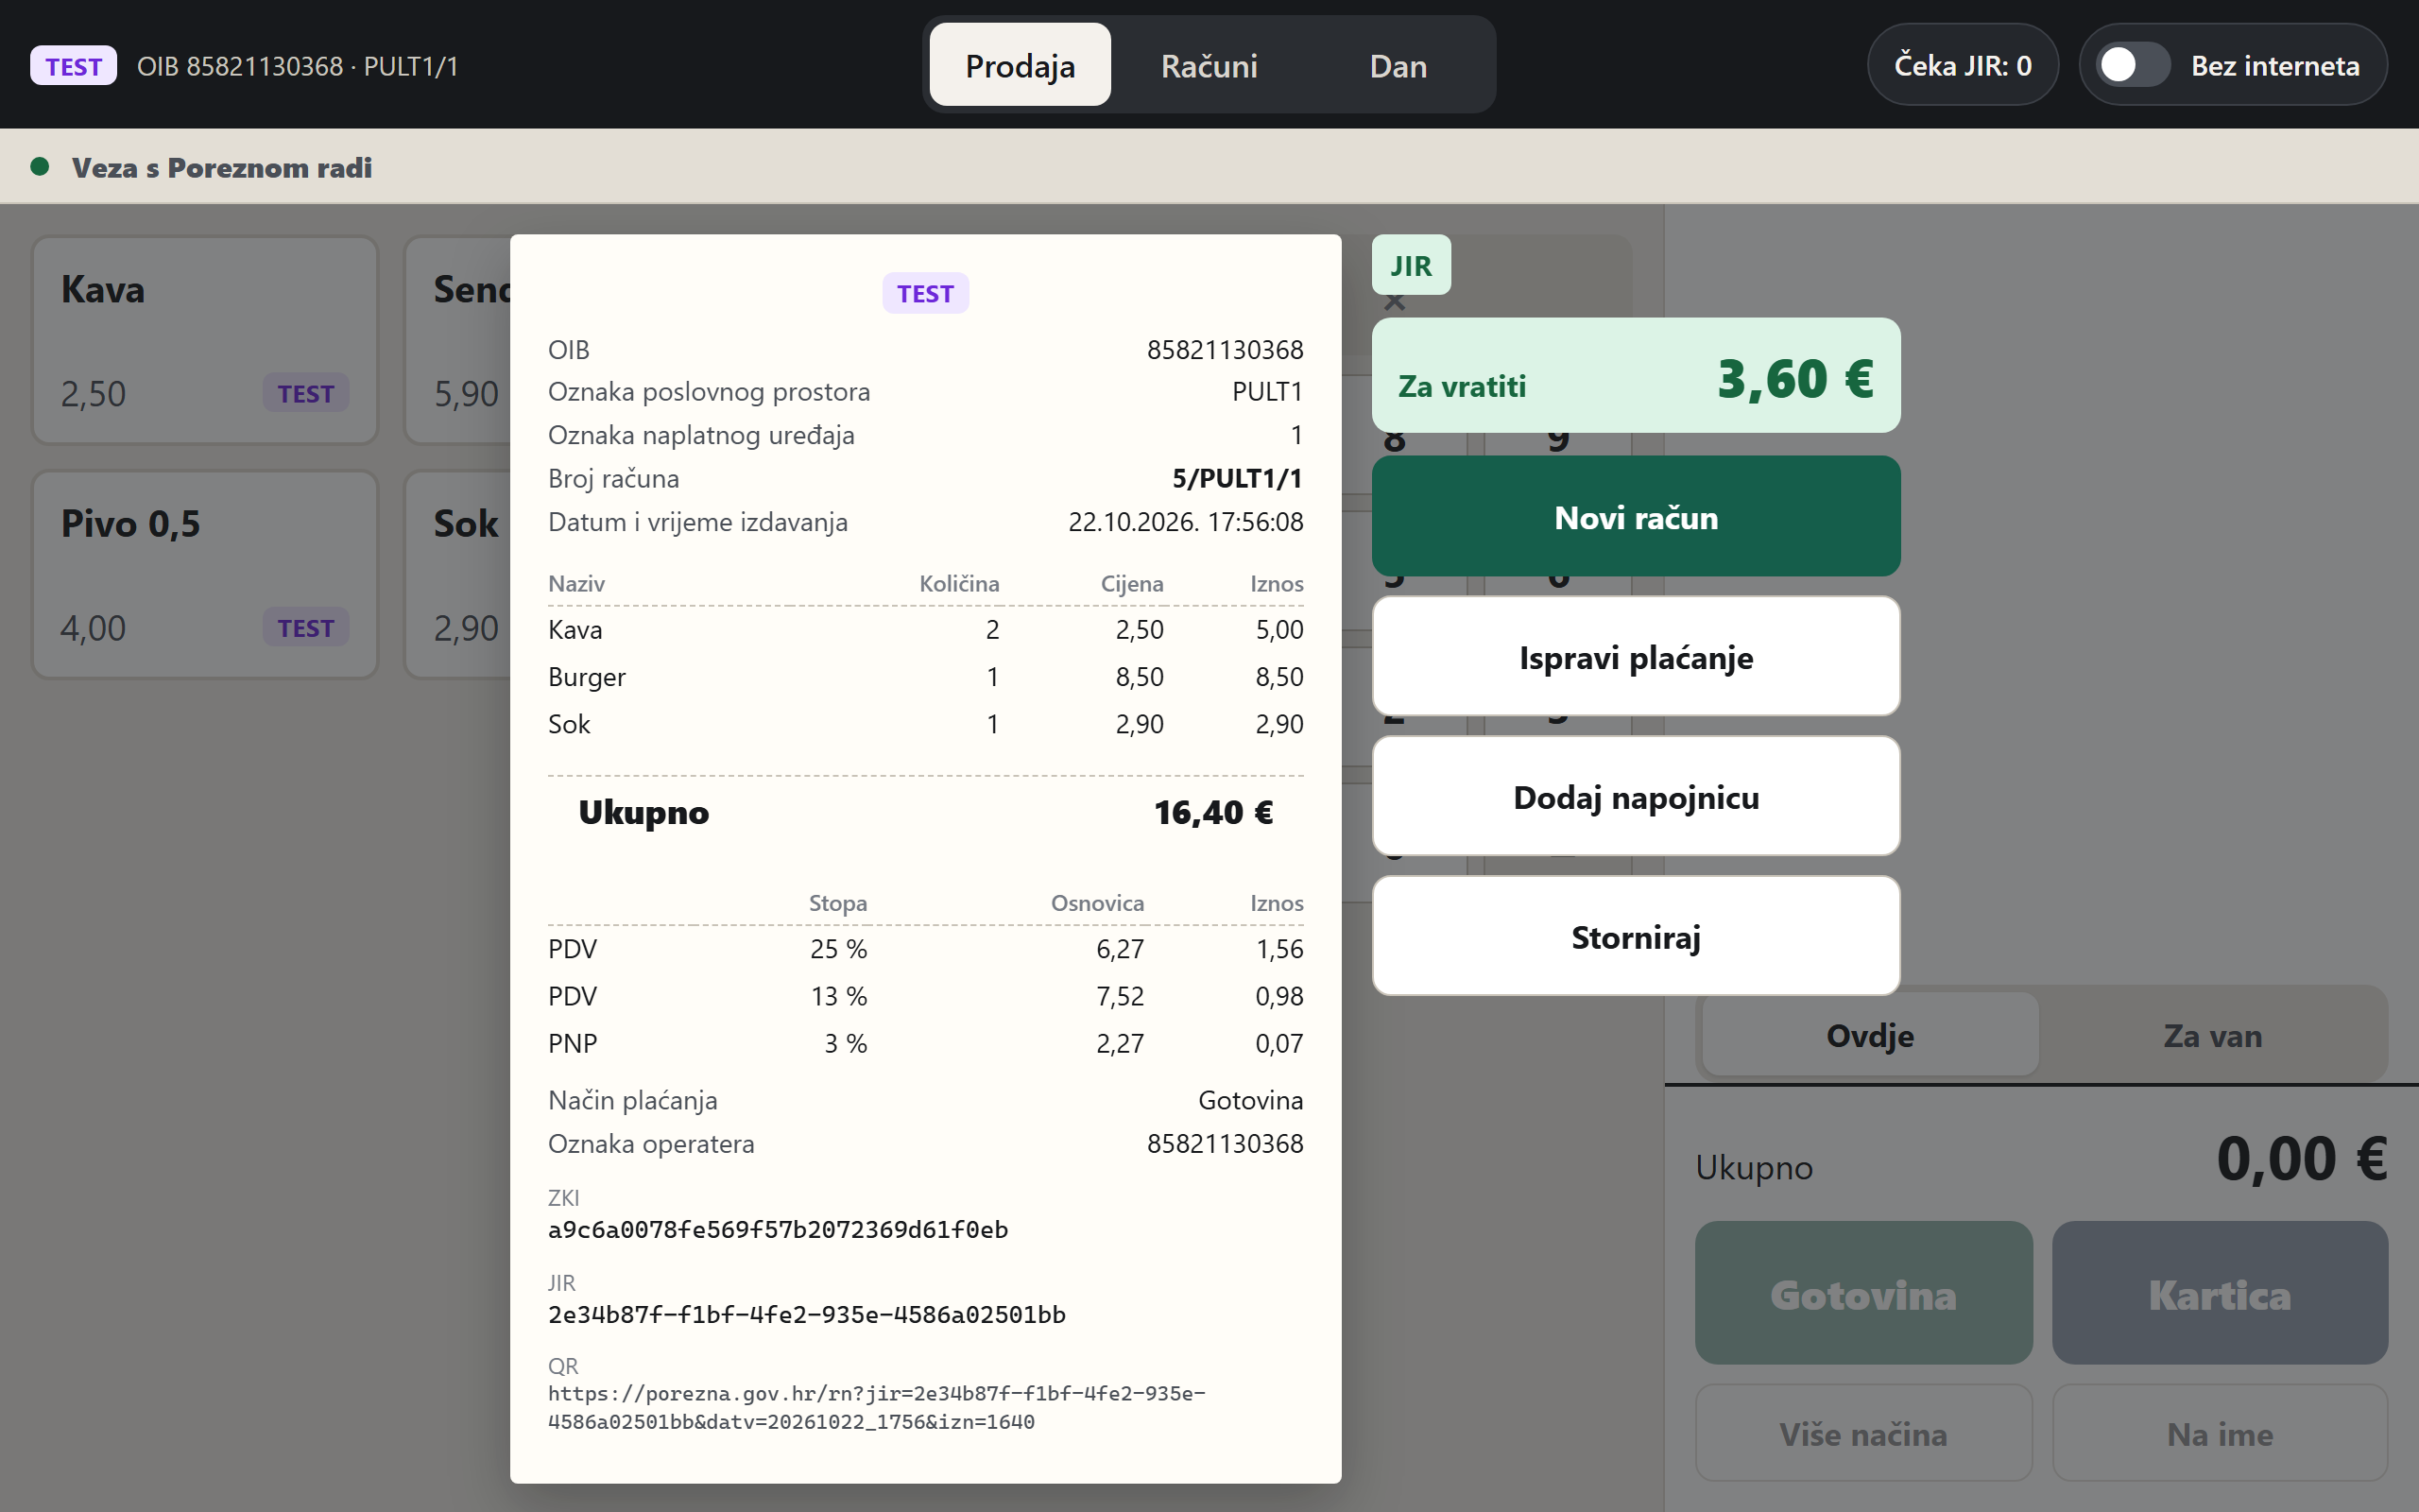Open the Dan tab
The image size is (2419, 1512).
coord(1398,65)
